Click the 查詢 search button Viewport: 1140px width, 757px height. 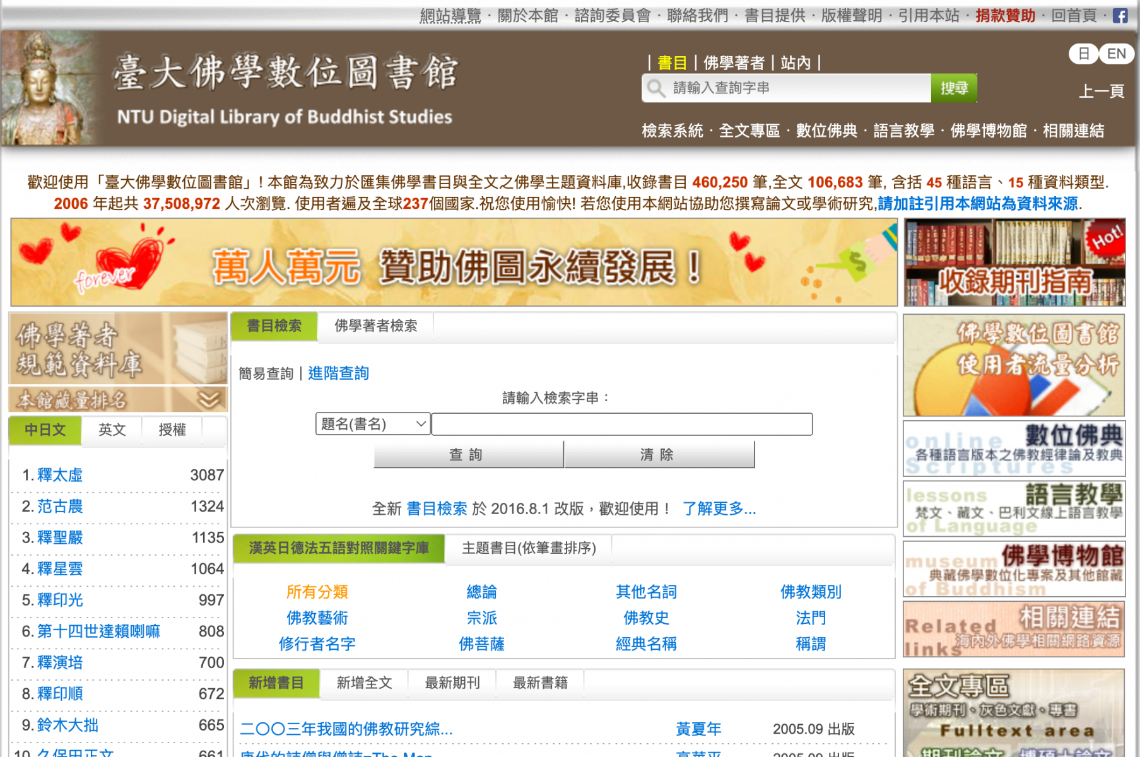[x=467, y=455]
